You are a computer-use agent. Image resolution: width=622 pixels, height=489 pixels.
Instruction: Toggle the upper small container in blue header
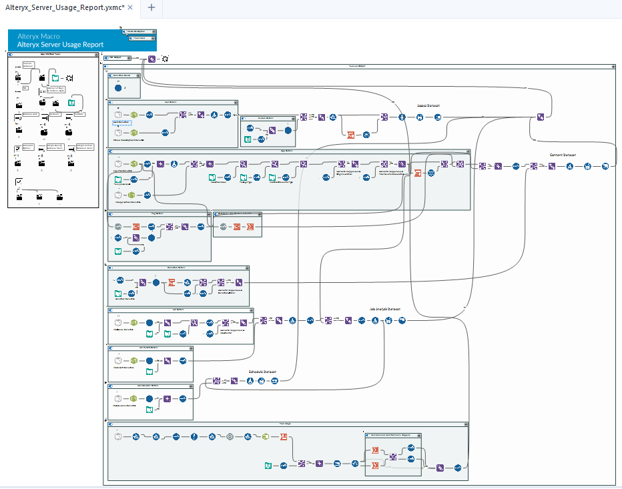click(125, 32)
